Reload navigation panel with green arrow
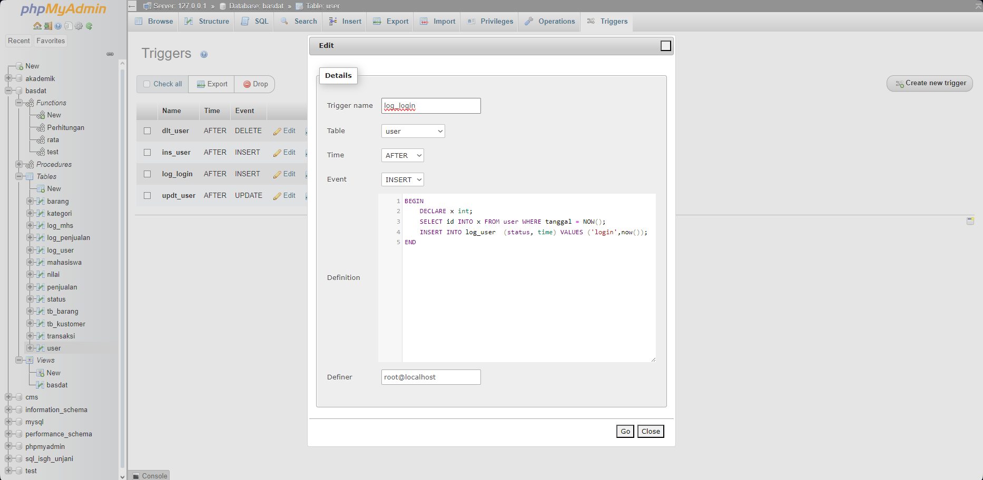The height and width of the screenshot is (480, 983). pyautogui.click(x=89, y=26)
